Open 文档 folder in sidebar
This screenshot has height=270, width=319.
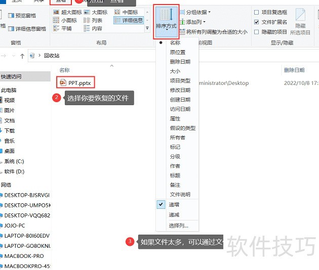pyautogui.click(x=9, y=120)
